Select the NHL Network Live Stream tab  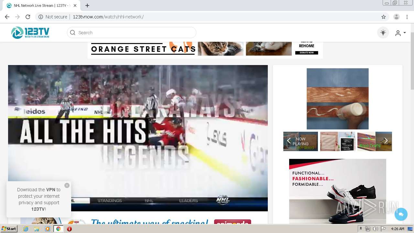tap(41, 6)
